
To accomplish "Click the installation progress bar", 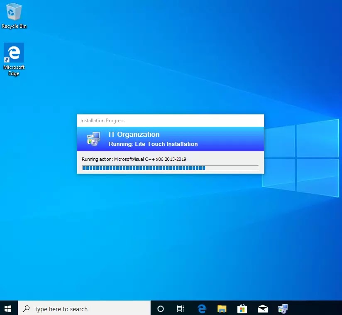I will click(170, 168).
